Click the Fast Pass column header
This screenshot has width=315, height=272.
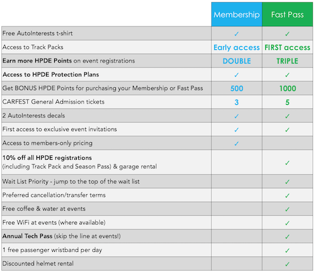(x=287, y=15)
